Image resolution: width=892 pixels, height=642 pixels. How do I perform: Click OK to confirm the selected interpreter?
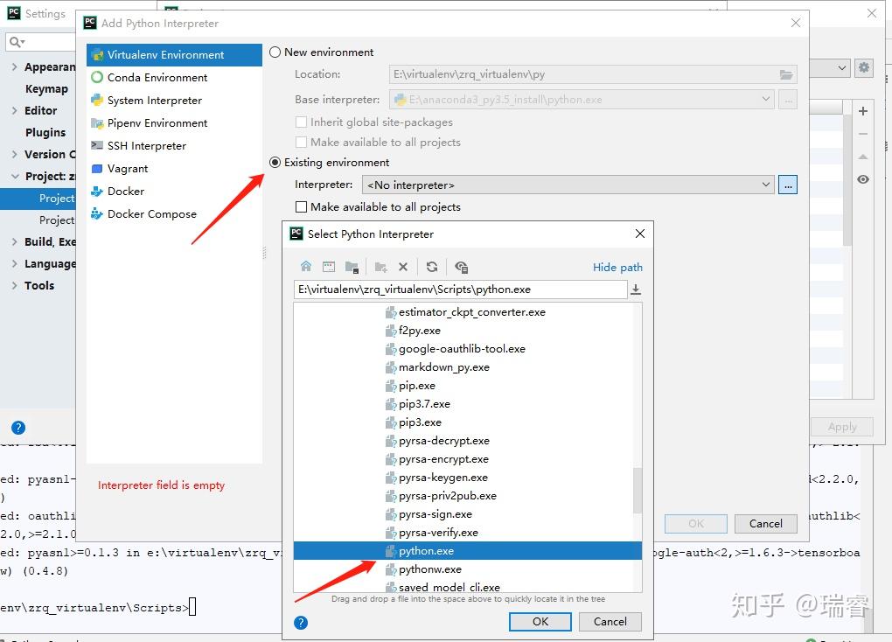pyautogui.click(x=540, y=621)
